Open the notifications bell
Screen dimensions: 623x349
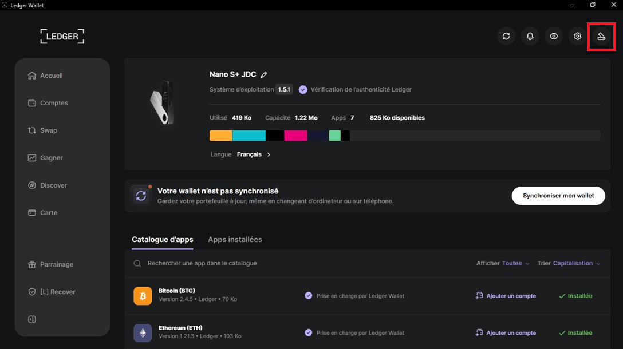(530, 37)
